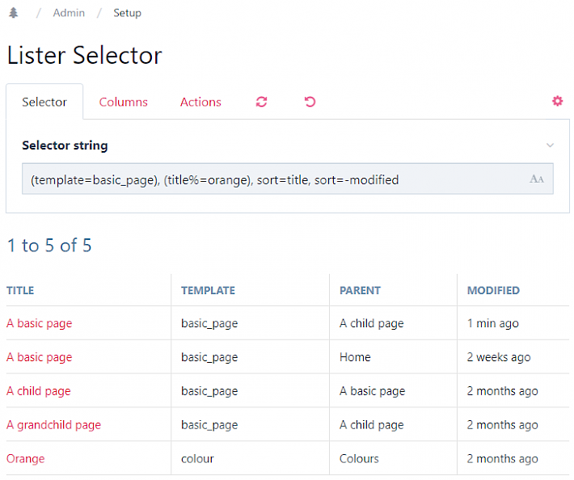This screenshot has width=574, height=480.
Task: Open the Actions tab
Action: point(200,102)
